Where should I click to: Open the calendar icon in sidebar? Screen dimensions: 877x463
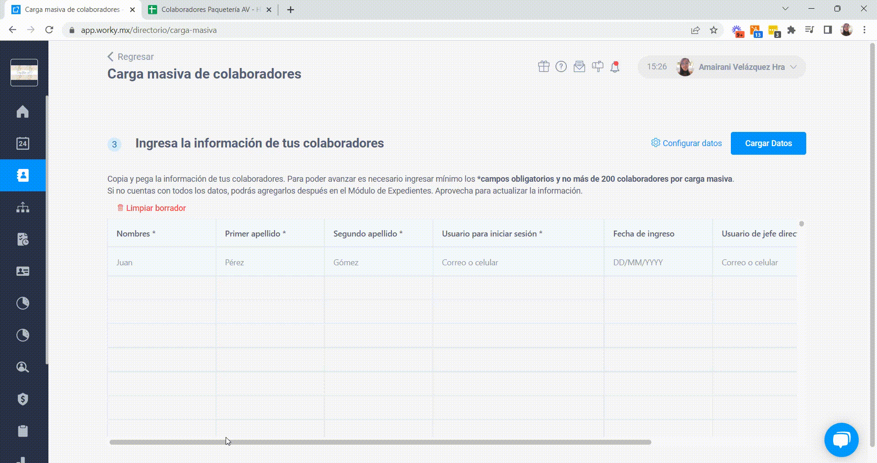(22, 143)
